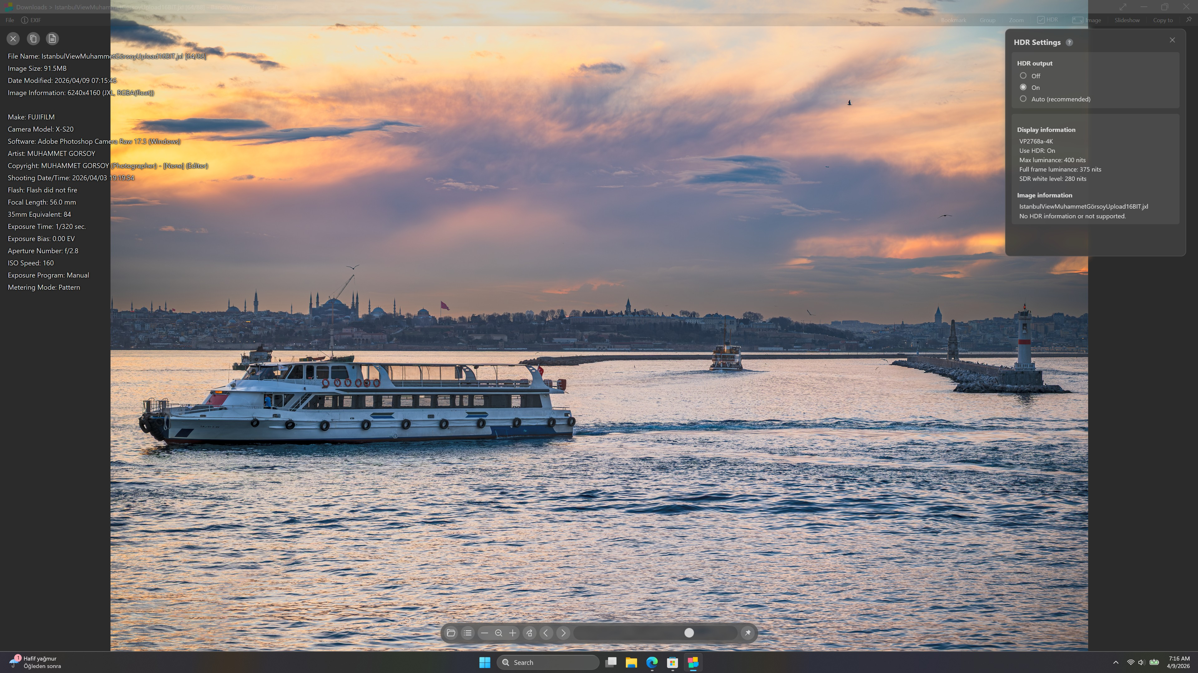Open the Image menu
This screenshot has width=1198, height=673.
coord(1086,20)
